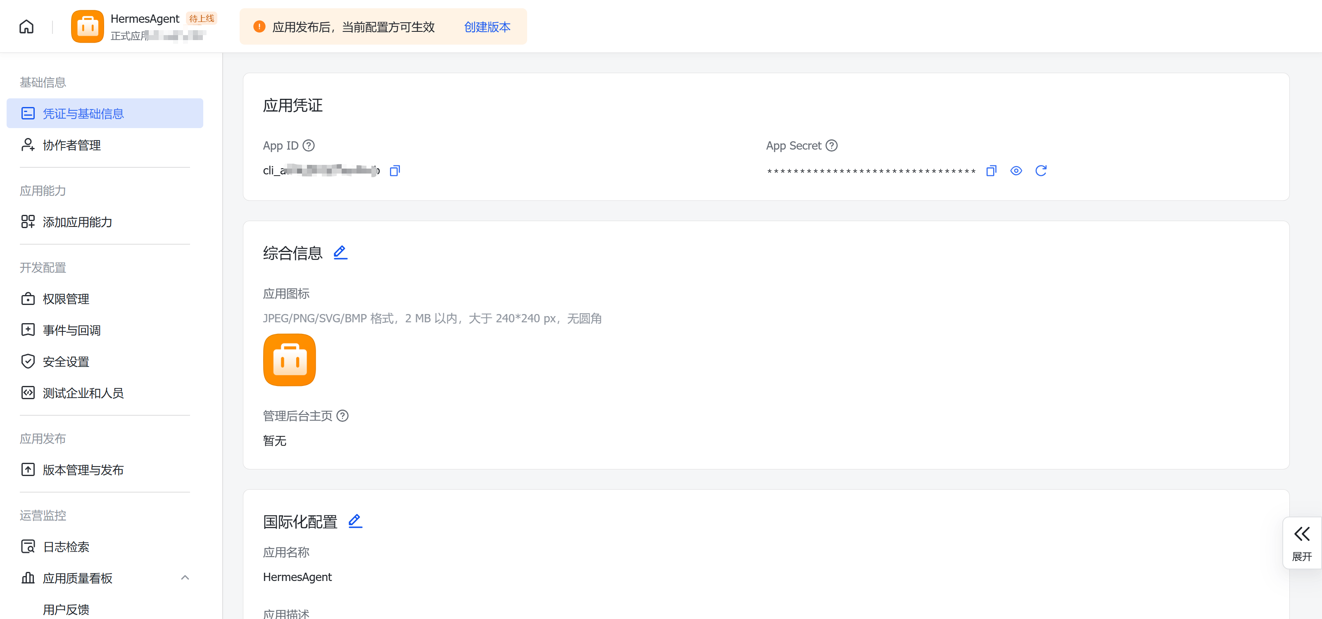This screenshot has height=619, width=1322.
Task: Click the large application icon thumbnail
Action: (290, 360)
